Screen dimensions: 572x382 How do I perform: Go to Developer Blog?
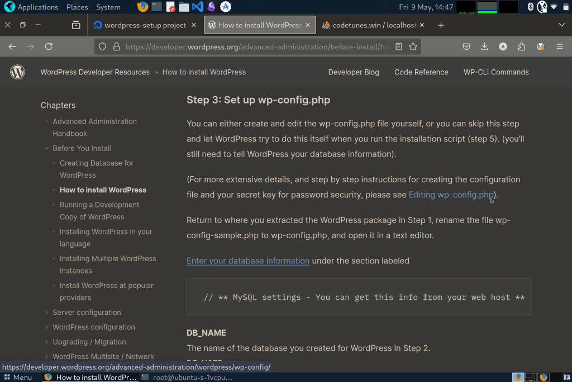[354, 72]
